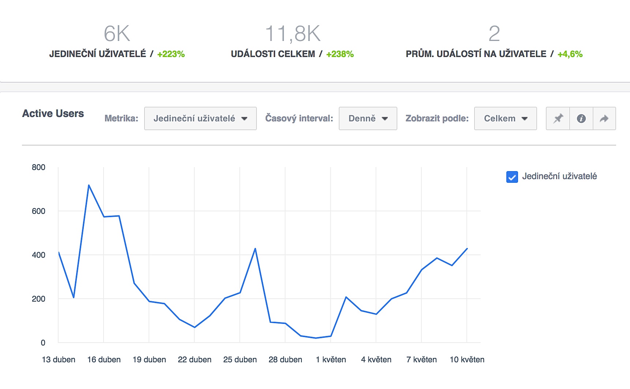Click the final data point at 10 květen

click(x=467, y=249)
